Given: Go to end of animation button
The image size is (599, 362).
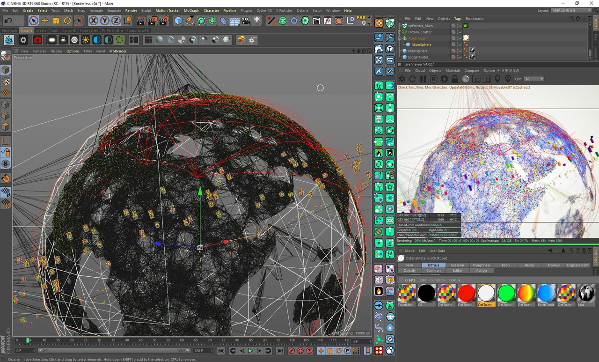Looking at the screenshot, I should (x=280, y=351).
